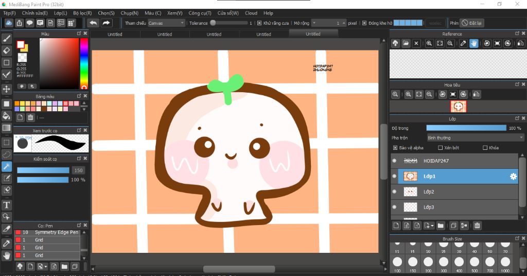Click the Đặt lại reset button
This screenshot has height=276, width=527.
[472, 23]
